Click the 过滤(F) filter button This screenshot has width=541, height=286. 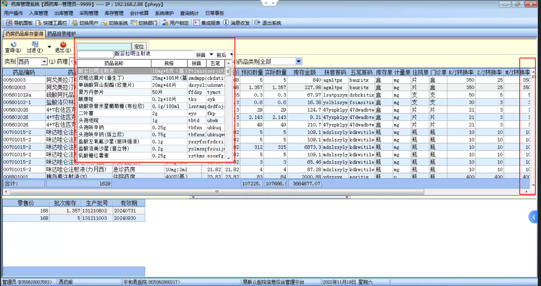[35, 47]
